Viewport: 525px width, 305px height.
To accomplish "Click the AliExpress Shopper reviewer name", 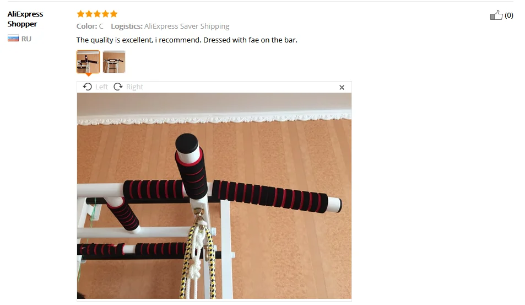I will 25,19.
